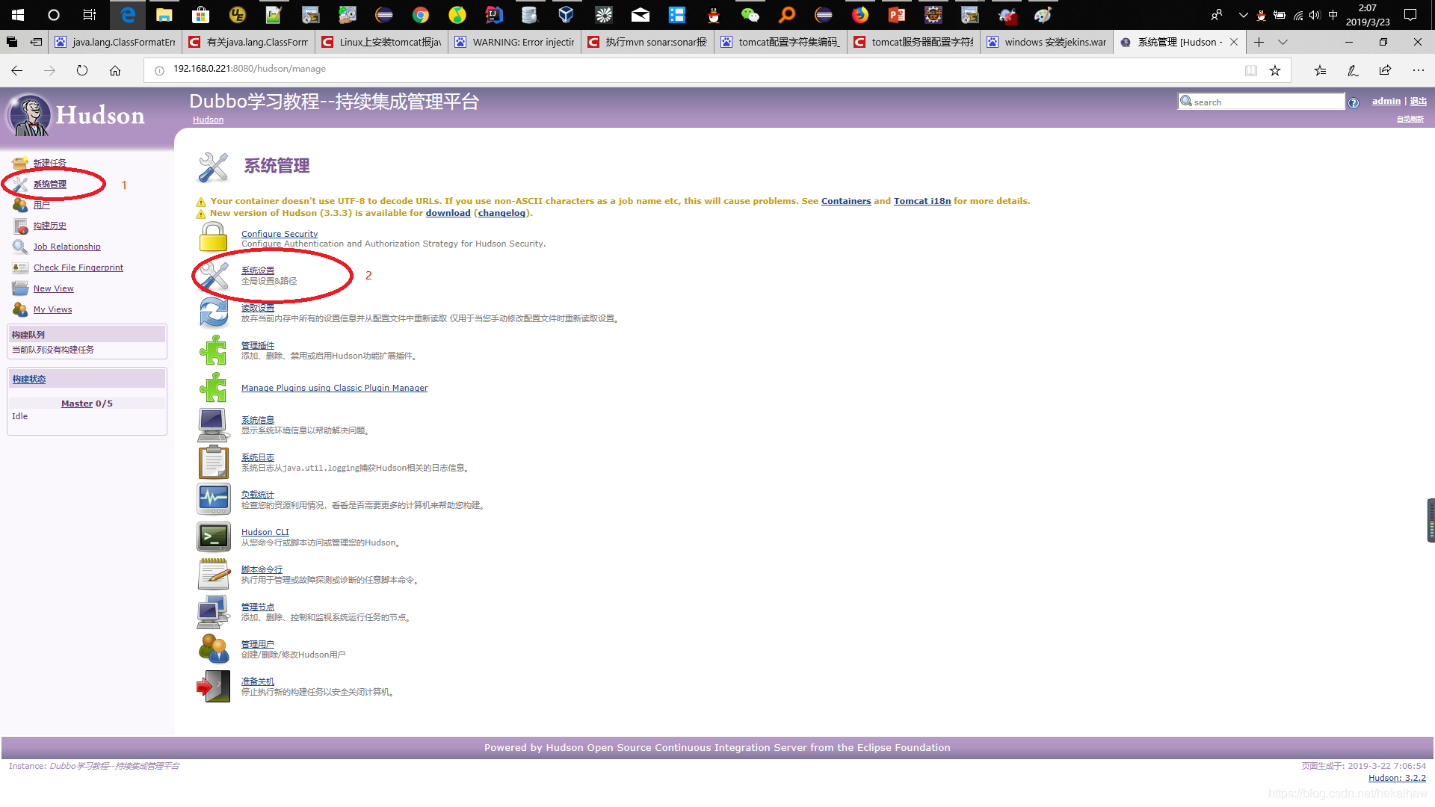Image resolution: width=1435 pixels, height=807 pixels.
Task: Click the 新建任务 sidebar icon
Action: (20, 163)
